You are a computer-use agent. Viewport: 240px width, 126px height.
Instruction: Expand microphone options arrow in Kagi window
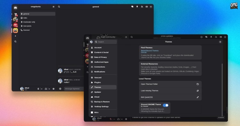coord(114,119)
